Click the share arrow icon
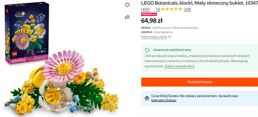The width and height of the screenshot is (258, 117). pyautogui.click(x=127, y=17)
